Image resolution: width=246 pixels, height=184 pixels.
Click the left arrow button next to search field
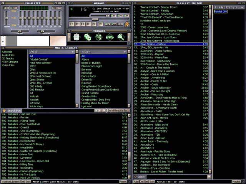tap(96, 111)
